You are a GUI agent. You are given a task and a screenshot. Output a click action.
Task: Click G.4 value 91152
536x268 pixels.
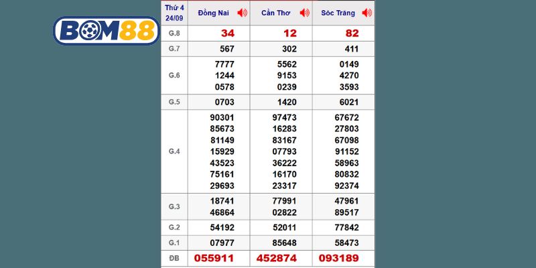point(346,151)
